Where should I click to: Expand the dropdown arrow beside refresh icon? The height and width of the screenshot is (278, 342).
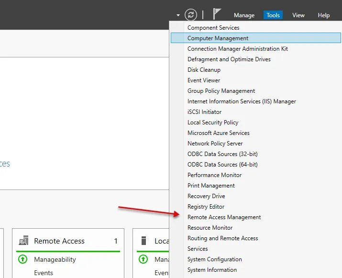coord(178,15)
